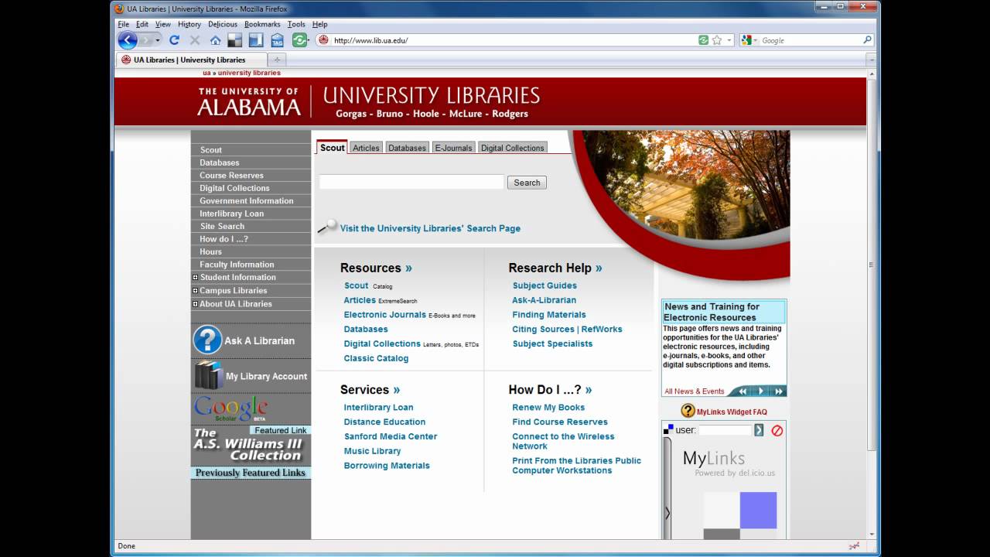
Task: Click the Stop loading X icon
Action: 195,40
